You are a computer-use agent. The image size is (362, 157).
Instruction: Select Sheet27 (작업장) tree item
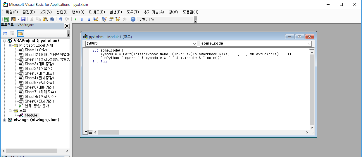[x=38, y=69]
